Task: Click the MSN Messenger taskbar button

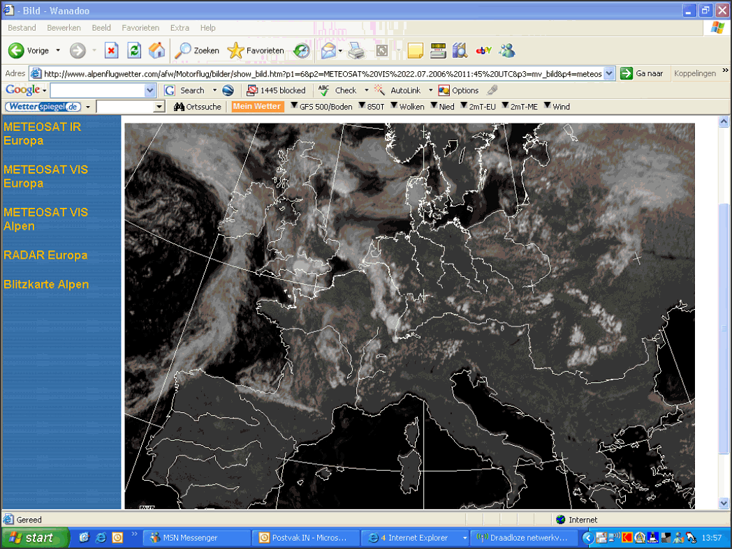Action: tap(196, 538)
